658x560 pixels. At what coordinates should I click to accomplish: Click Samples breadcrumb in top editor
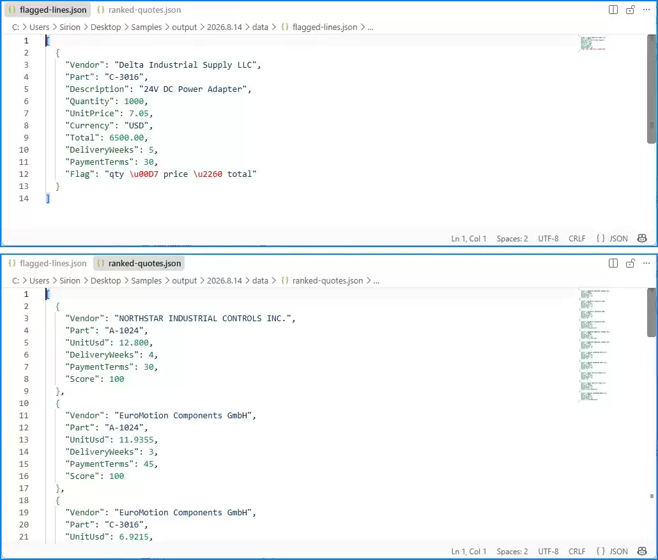[146, 27]
